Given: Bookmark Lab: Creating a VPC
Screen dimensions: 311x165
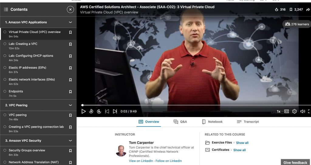Looking at the screenshot, I should coord(70,44).
